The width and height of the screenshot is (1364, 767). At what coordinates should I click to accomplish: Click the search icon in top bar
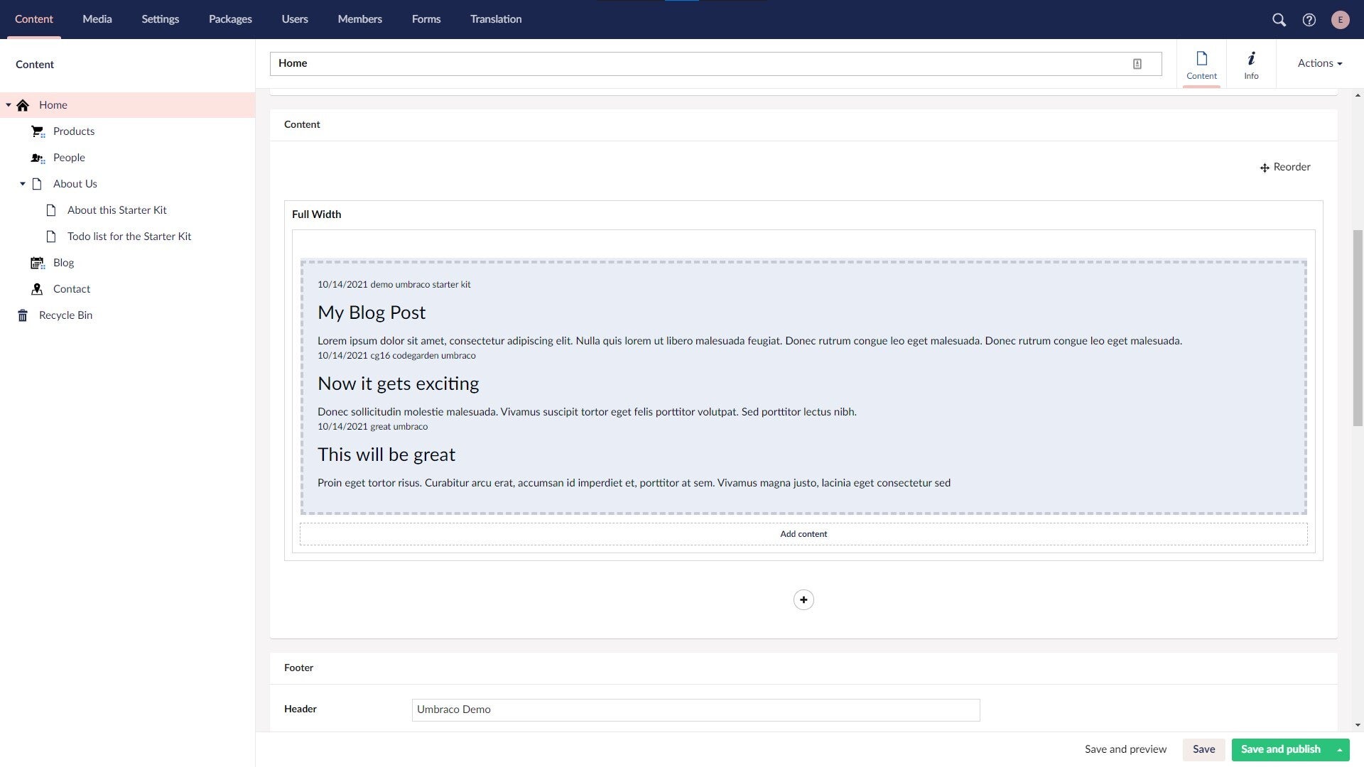[x=1279, y=18]
